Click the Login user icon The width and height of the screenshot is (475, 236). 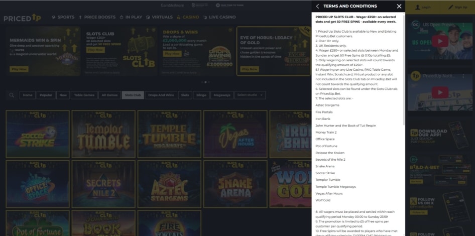417,7
